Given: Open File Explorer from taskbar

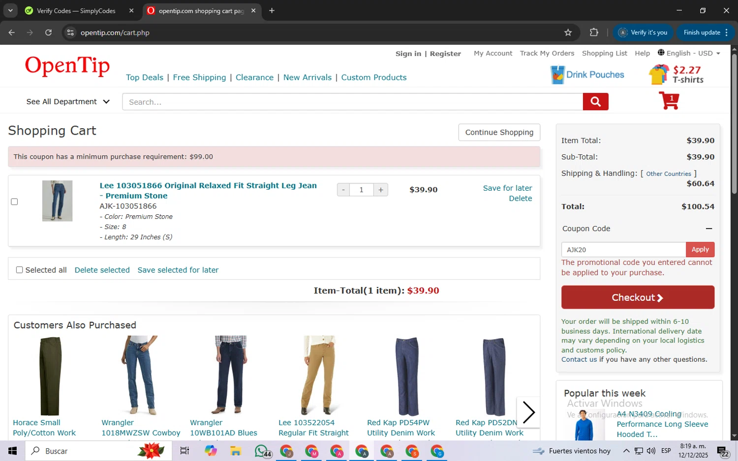Looking at the screenshot, I should point(235,451).
